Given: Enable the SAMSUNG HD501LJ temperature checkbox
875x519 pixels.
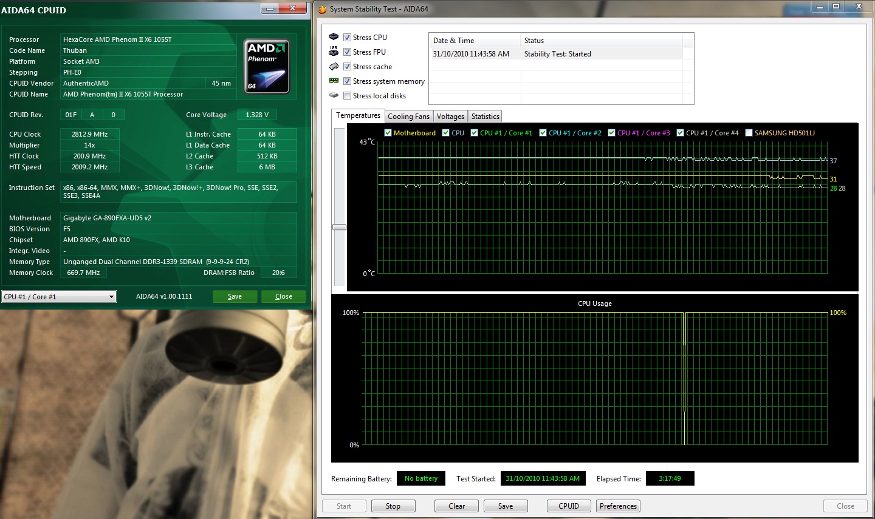Looking at the screenshot, I should [x=749, y=133].
